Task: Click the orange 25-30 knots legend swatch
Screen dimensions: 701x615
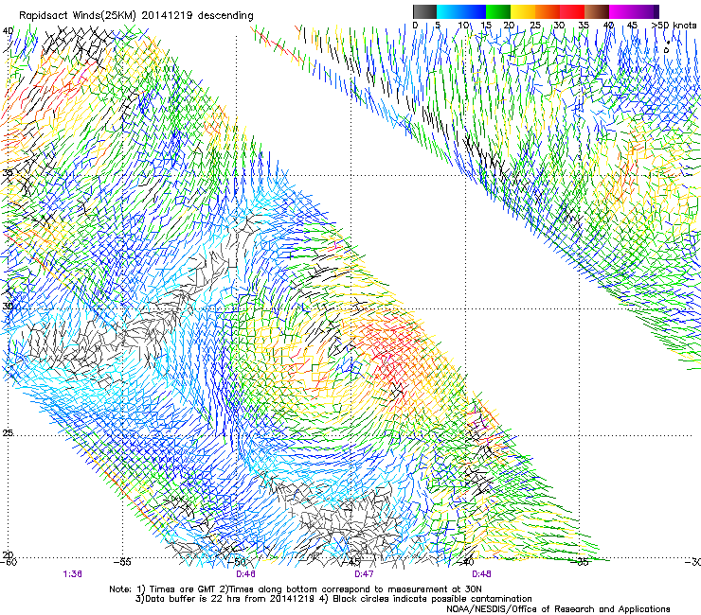Action: tap(548, 11)
